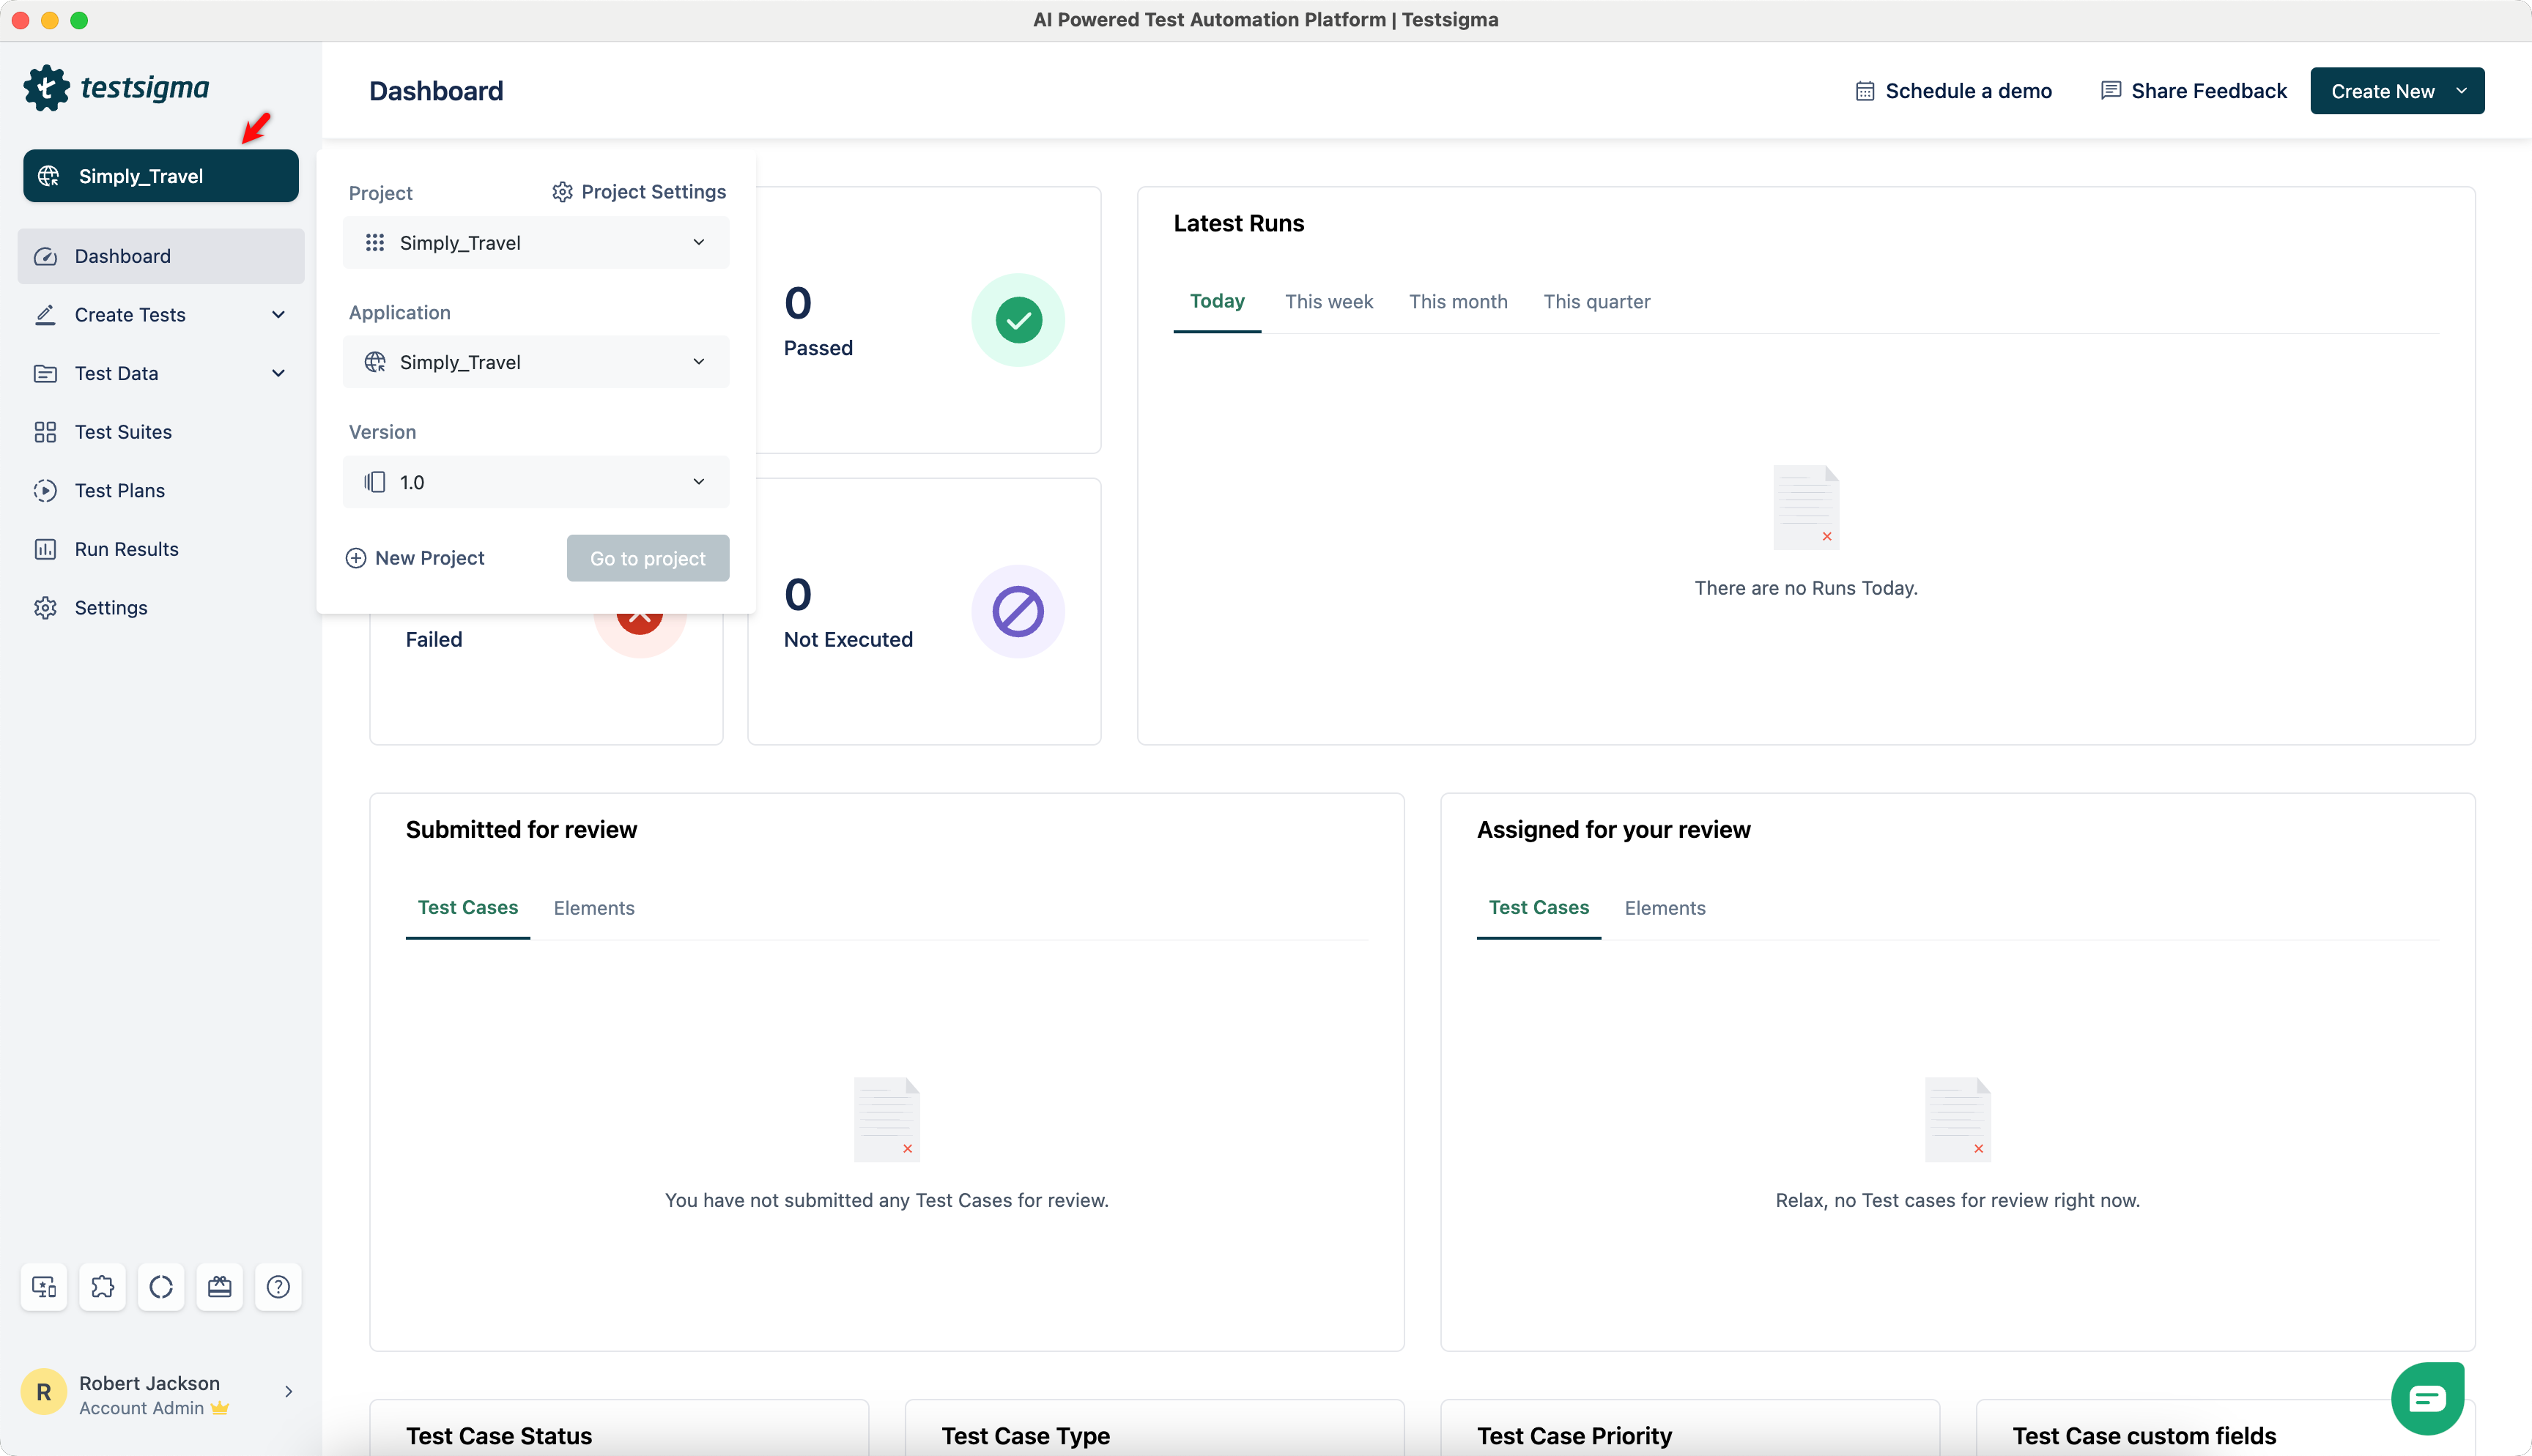Open Dashboard in the sidebar
2532x1456 pixels.
pos(161,256)
